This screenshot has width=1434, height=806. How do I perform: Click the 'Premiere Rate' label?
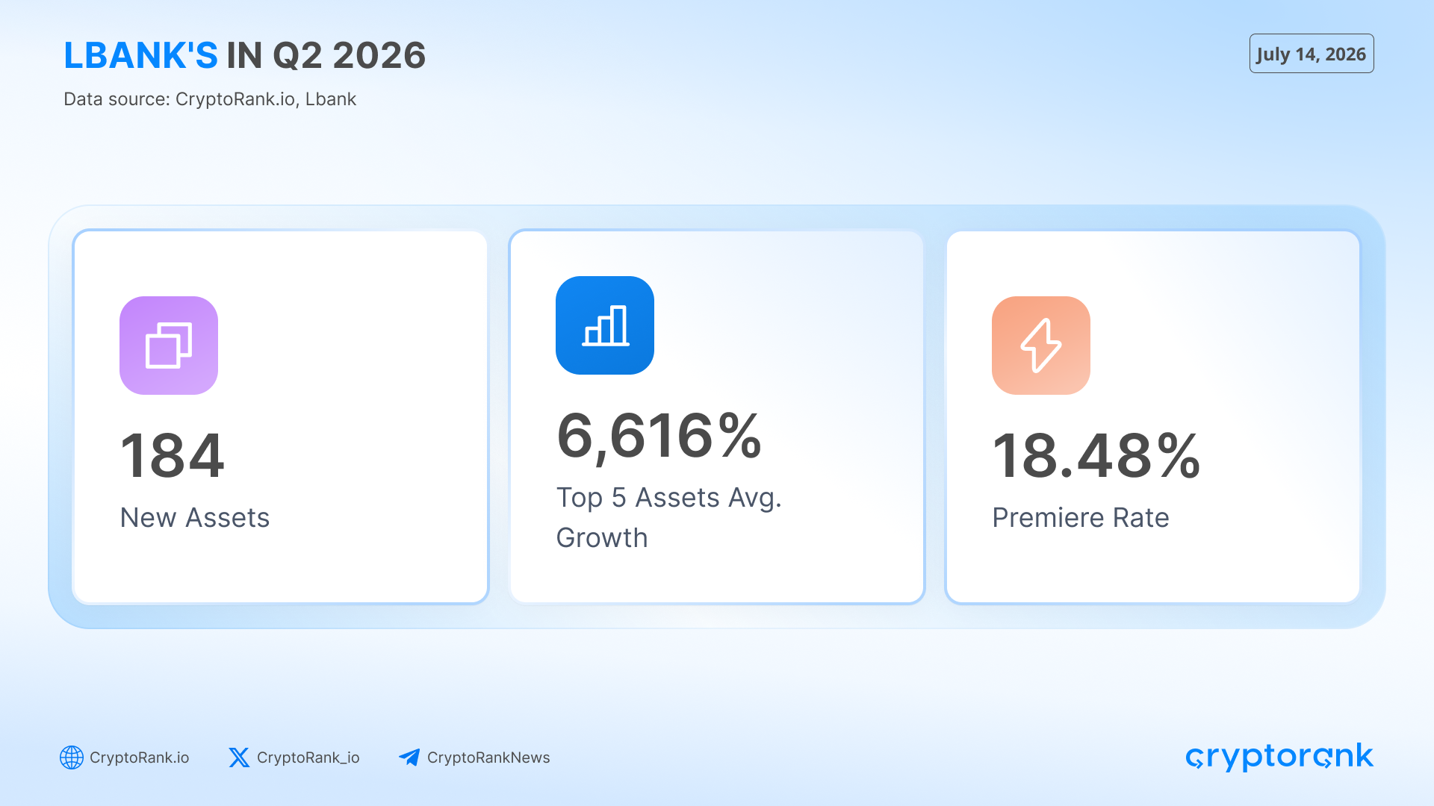click(1081, 517)
